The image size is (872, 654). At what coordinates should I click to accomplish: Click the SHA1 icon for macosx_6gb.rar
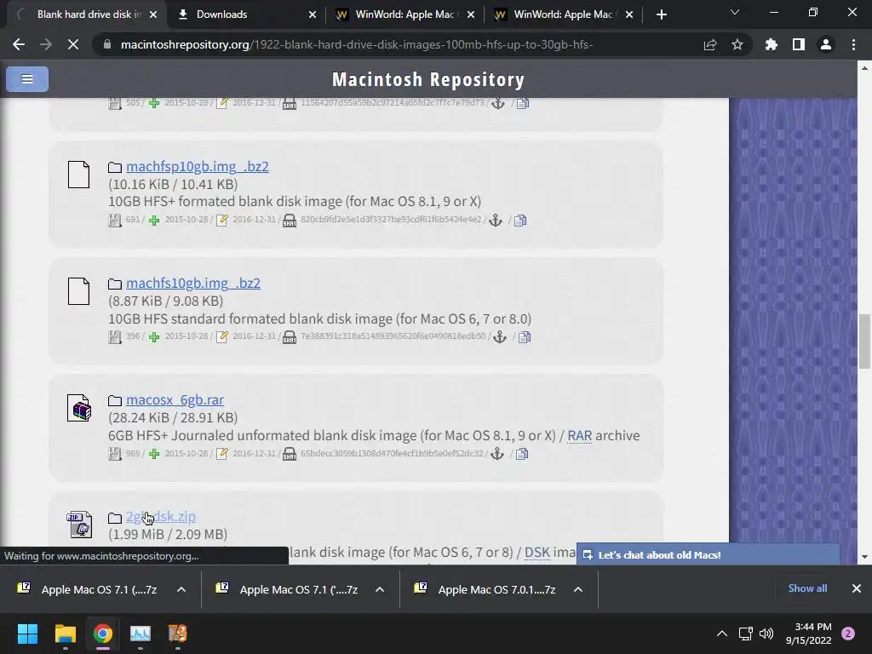290,455
